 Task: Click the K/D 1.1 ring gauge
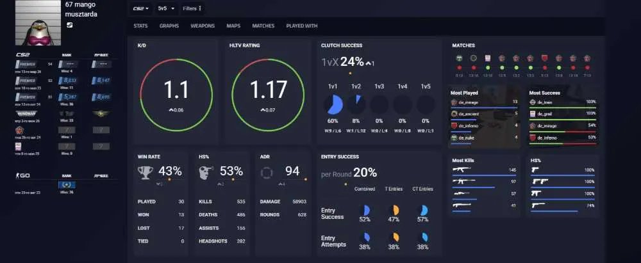[x=176, y=95]
